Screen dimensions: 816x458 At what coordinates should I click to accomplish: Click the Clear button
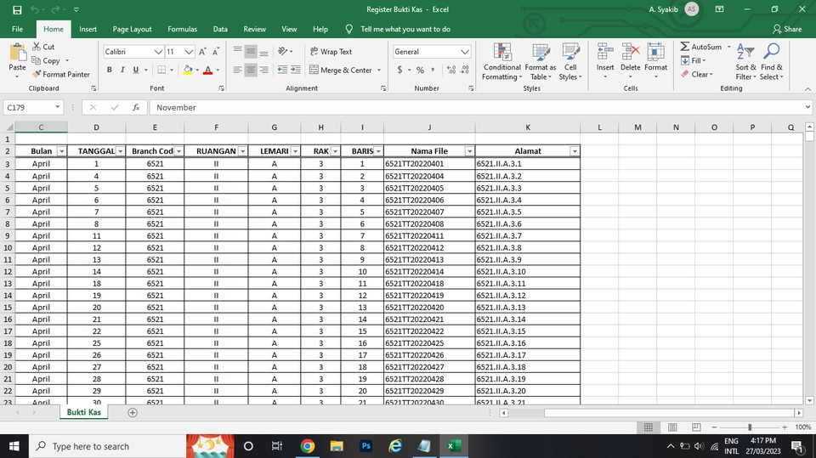click(x=695, y=75)
